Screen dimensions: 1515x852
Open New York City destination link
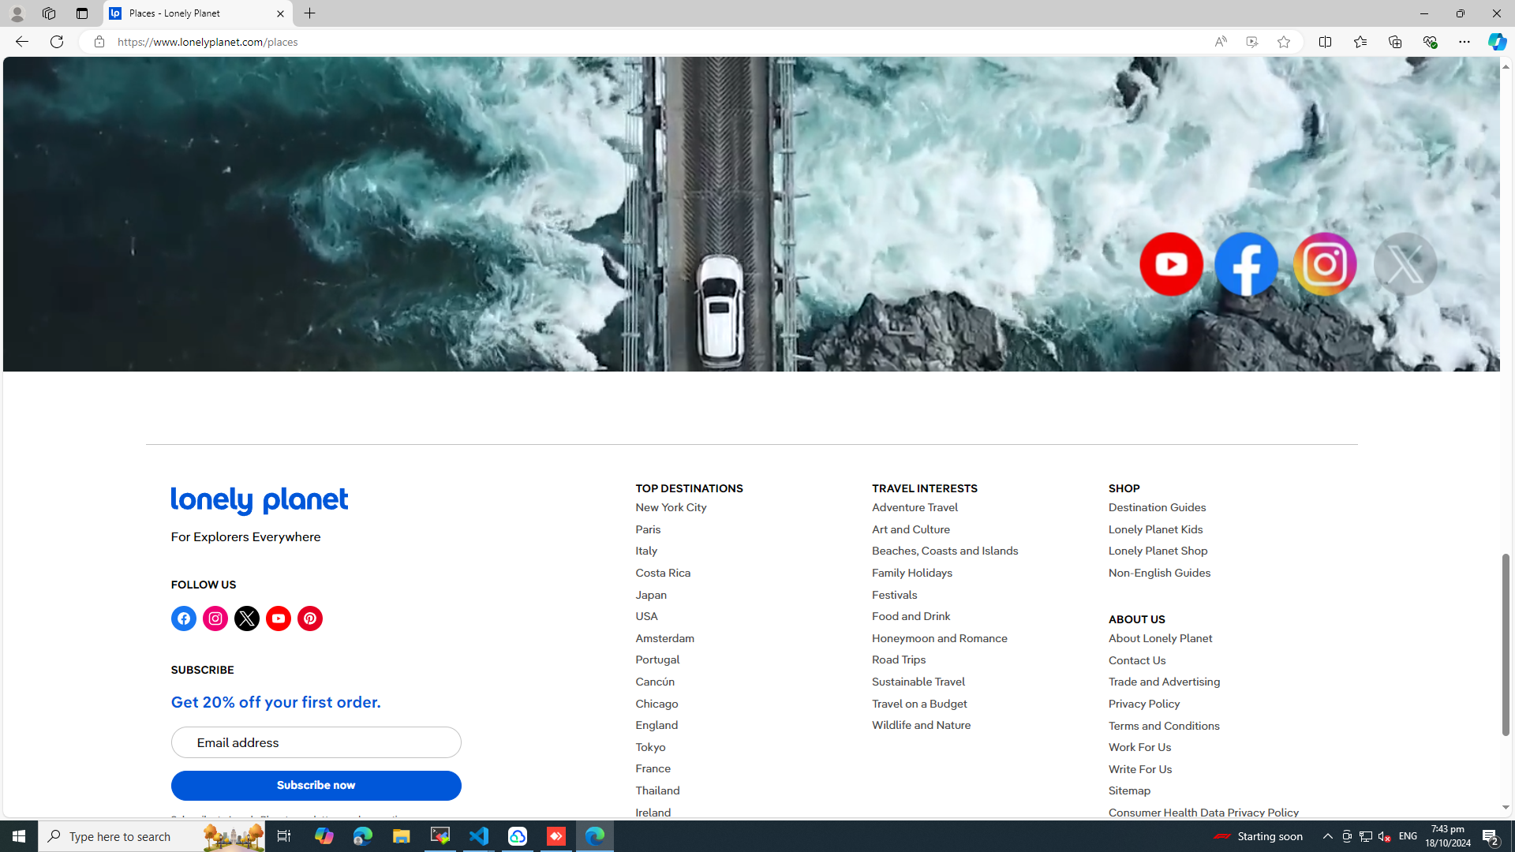[x=671, y=507]
